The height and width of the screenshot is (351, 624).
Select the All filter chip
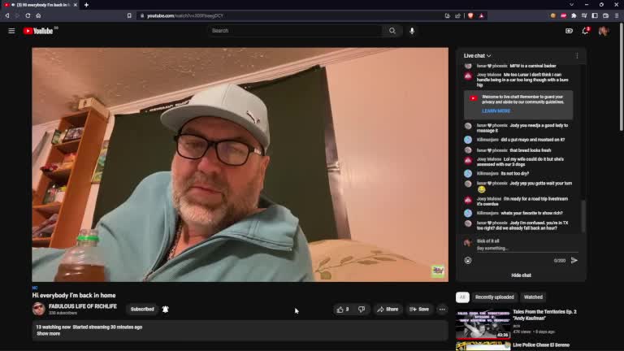click(x=462, y=297)
